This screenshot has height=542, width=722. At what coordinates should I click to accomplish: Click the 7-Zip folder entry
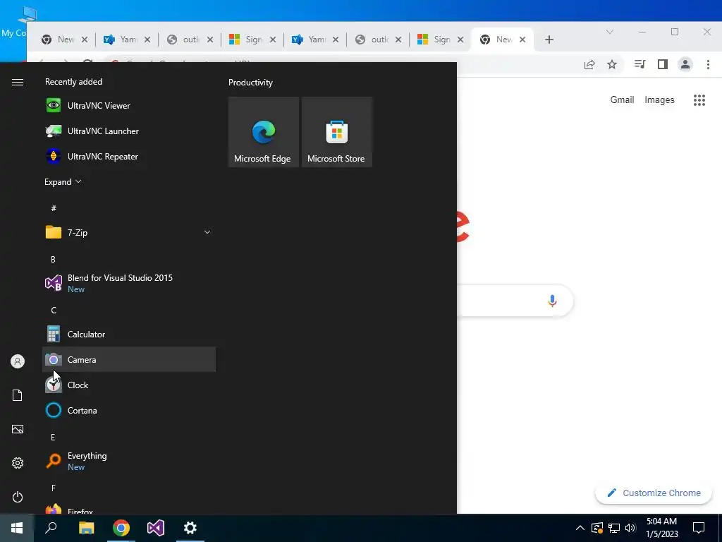pyautogui.click(x=129, y=232)
